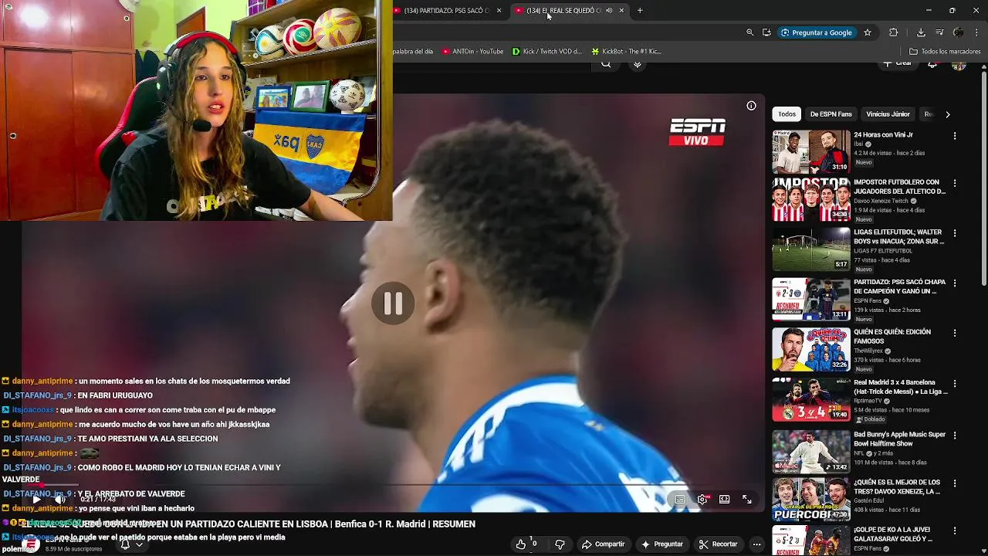Dislike the video with the thumbs down
Image resolution: width=988 pixels, height=556 pixels.
coord(560,544)
